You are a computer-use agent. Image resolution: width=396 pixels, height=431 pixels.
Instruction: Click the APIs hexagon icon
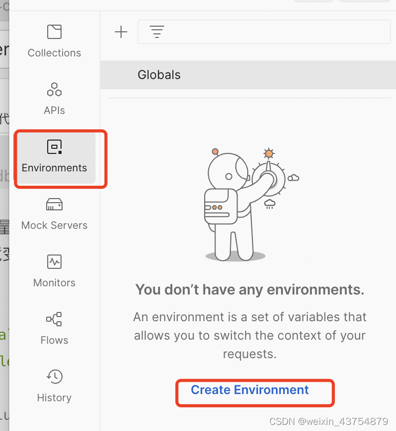(x=54, y=89)
